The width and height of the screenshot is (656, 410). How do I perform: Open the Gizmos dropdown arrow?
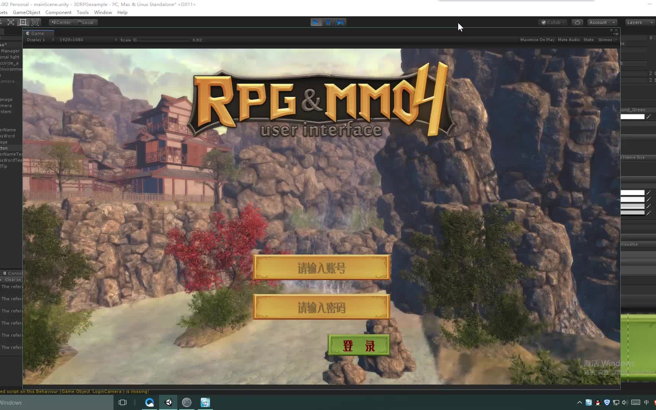point(615,39)
